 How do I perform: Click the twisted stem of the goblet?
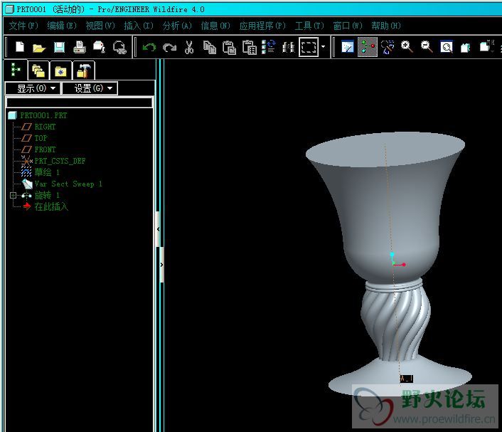click(396, 324)
